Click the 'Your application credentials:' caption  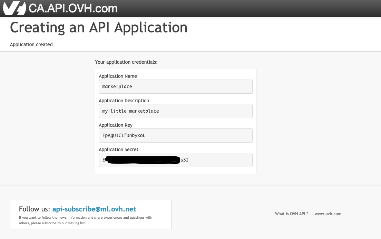coord(126,62)
